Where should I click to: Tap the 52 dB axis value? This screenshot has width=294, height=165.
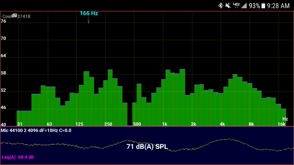pos(3,91)
